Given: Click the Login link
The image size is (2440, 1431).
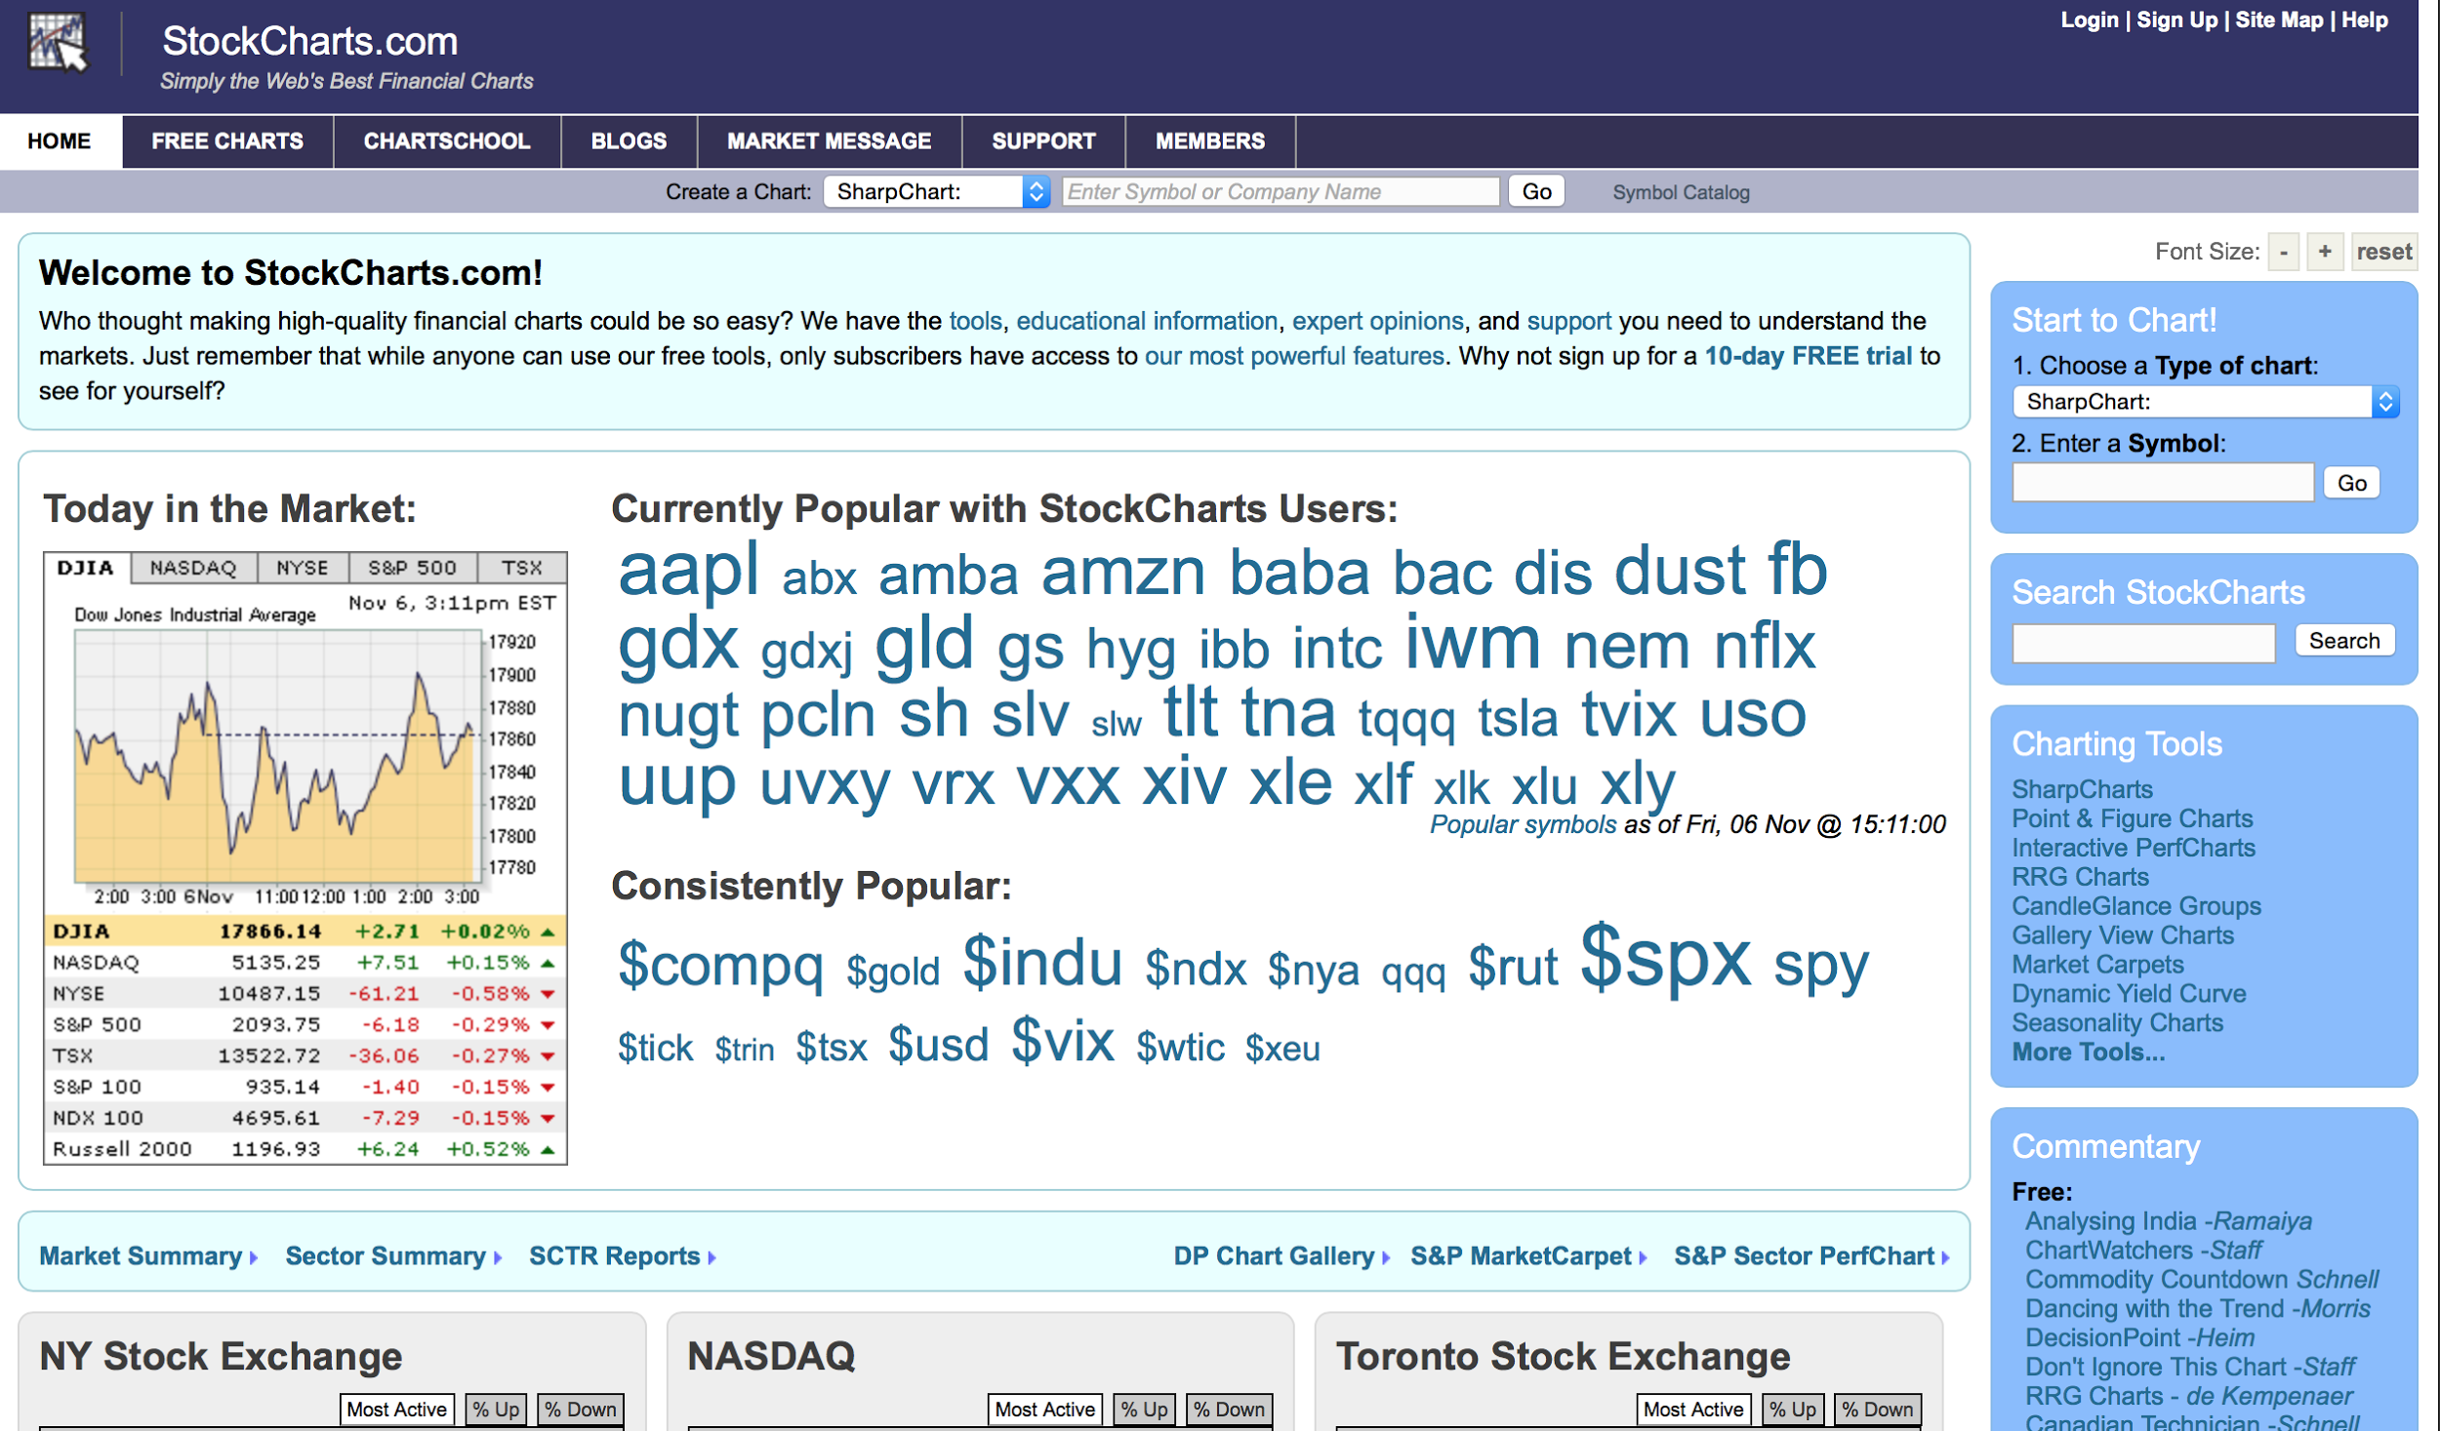Looking at the screenshot, I should click(2090, 20).
